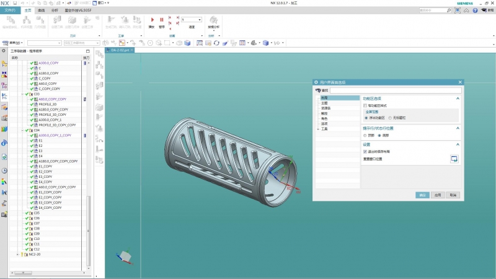Click the search field in the preferences dialog
The width and height of the screenshot is (496, 279).
[396, 91]
